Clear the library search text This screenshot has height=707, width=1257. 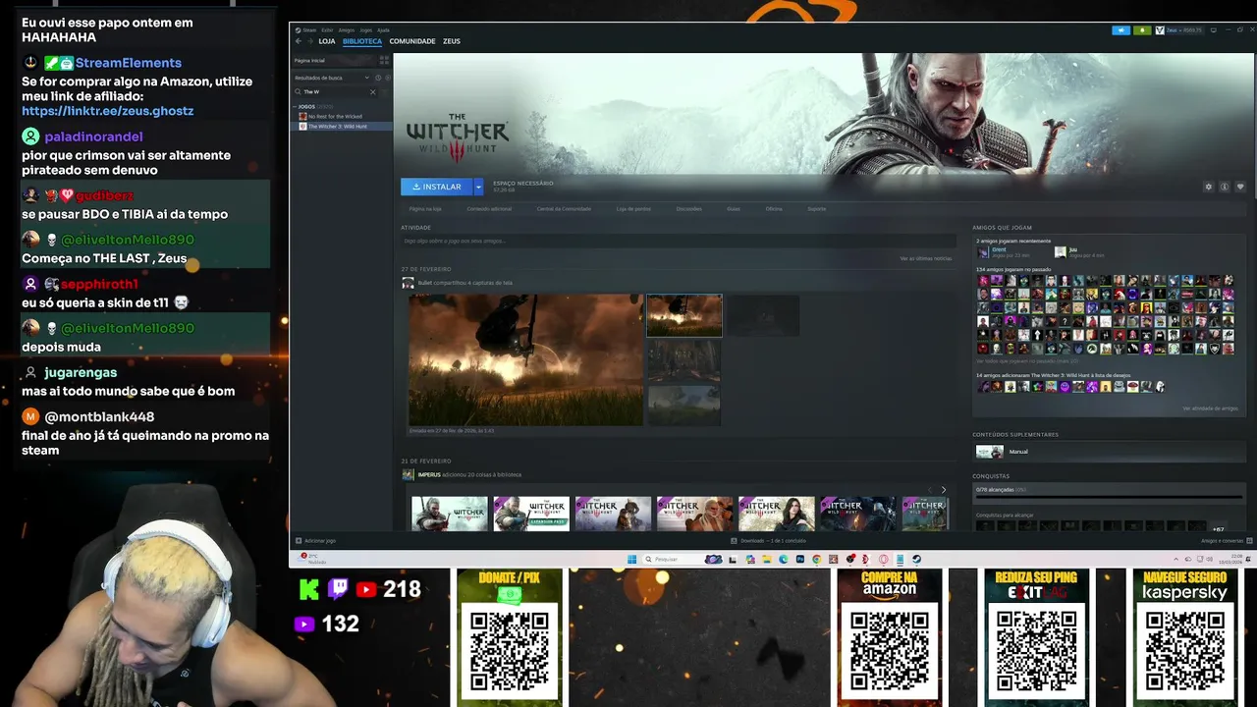pos(372,91)
